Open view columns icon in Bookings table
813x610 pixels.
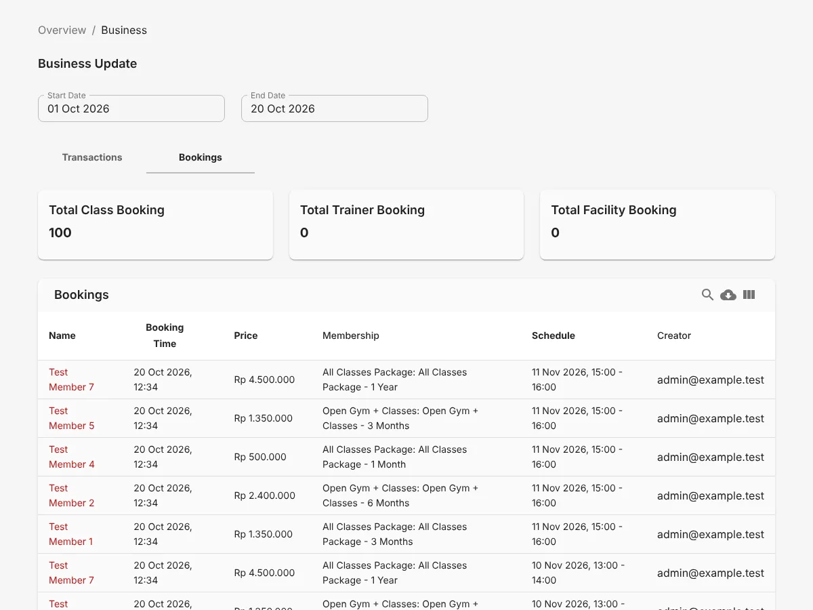point(749,295)
